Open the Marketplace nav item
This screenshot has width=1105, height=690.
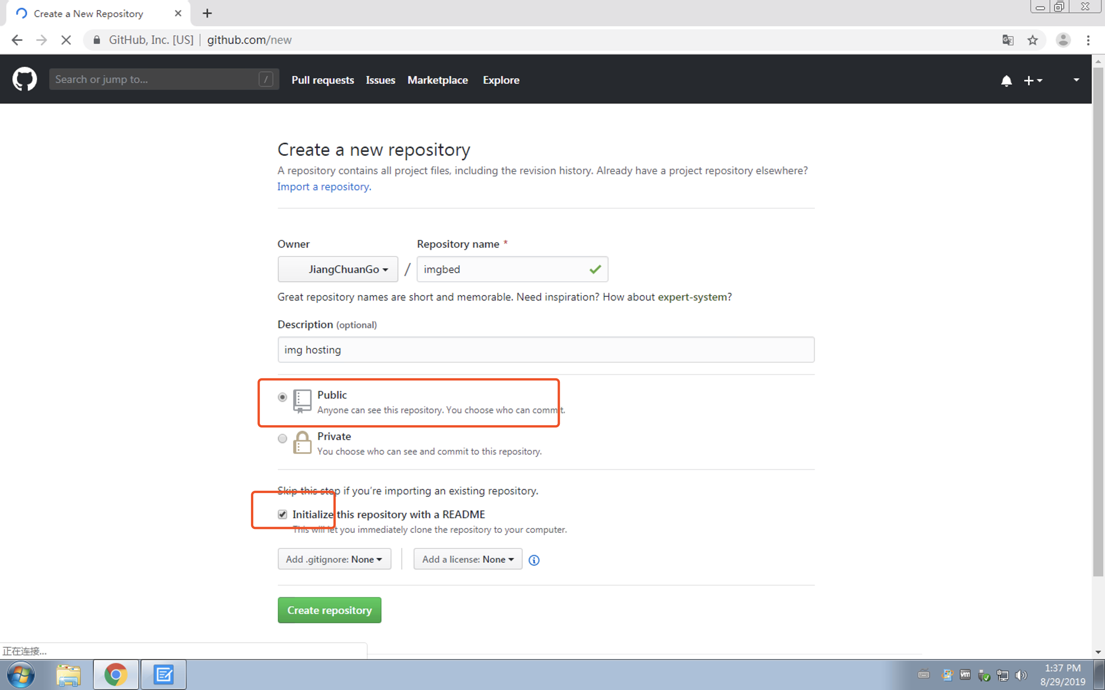437,80
